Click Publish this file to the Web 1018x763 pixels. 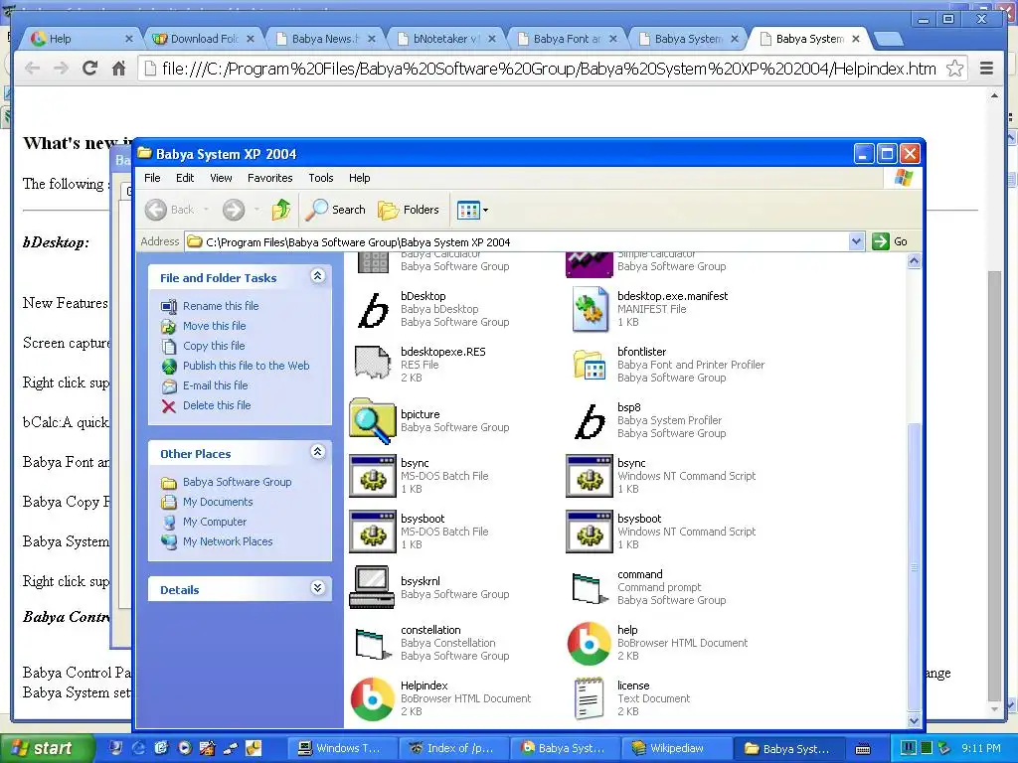tap(247, 366)
